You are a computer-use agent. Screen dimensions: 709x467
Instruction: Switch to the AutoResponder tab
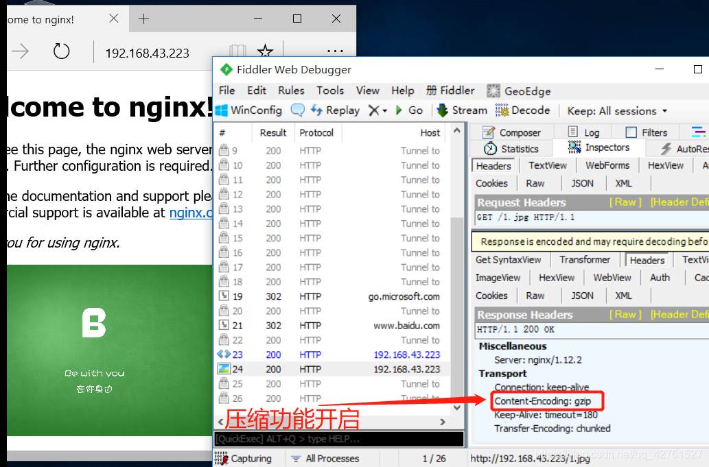(684, 149)
